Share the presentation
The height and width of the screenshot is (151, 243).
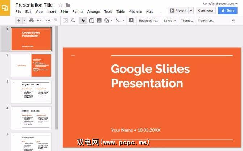[x=228, y=11]
